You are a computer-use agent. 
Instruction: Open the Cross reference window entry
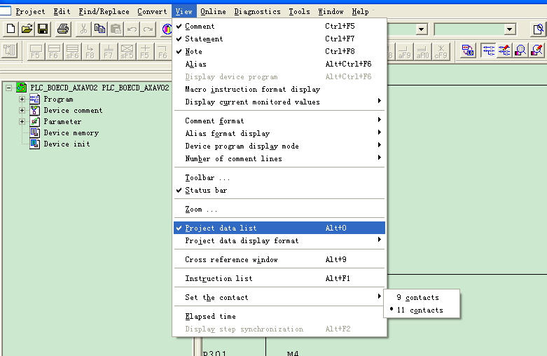coord(231,260)
